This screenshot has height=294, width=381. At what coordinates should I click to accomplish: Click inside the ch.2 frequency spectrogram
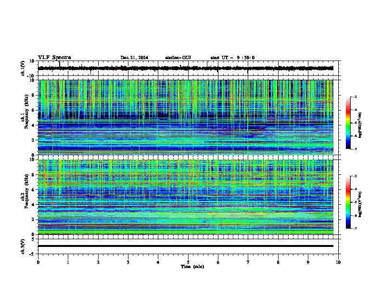186,197
